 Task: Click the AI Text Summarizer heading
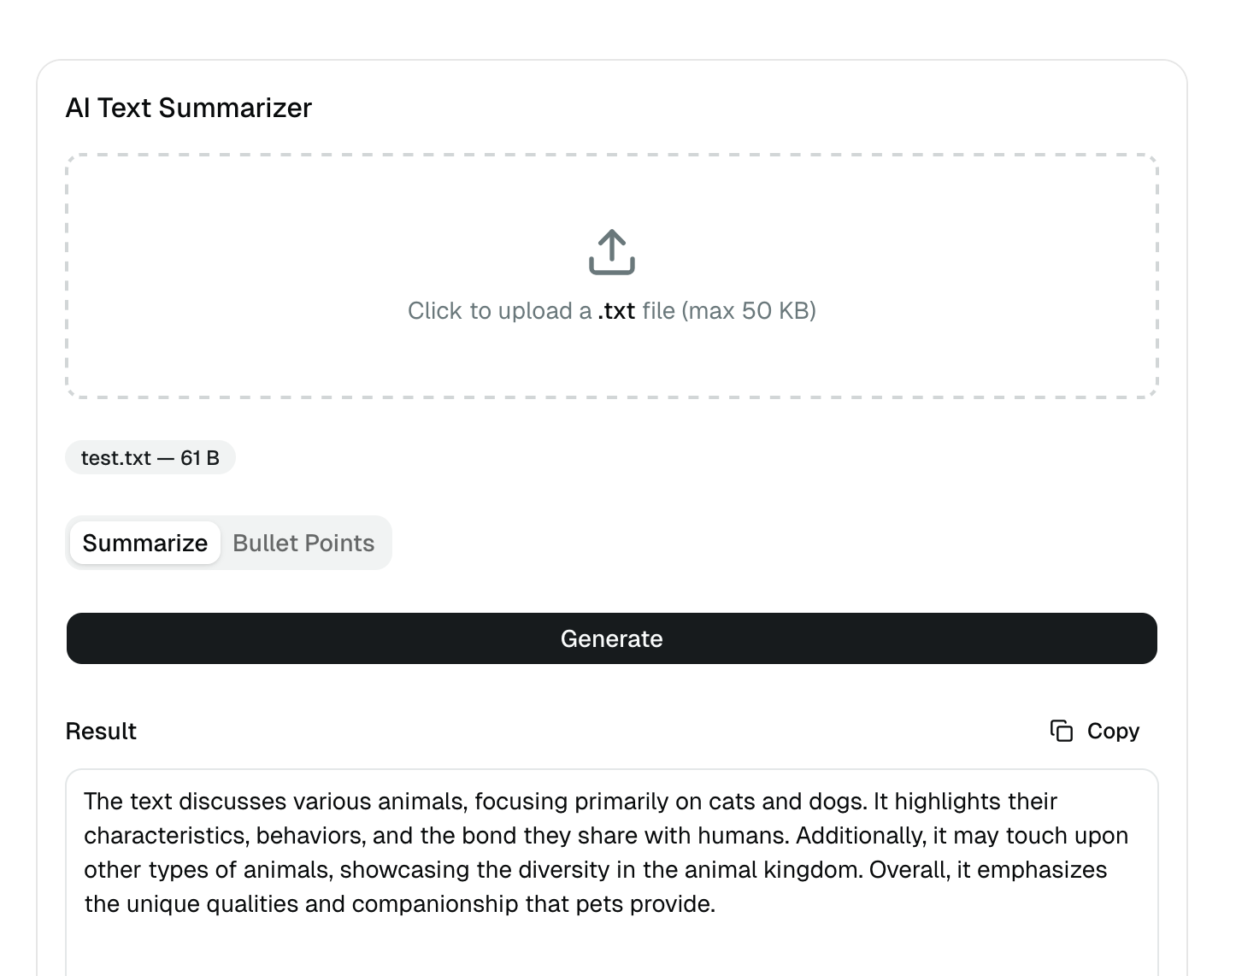point(189,108)
